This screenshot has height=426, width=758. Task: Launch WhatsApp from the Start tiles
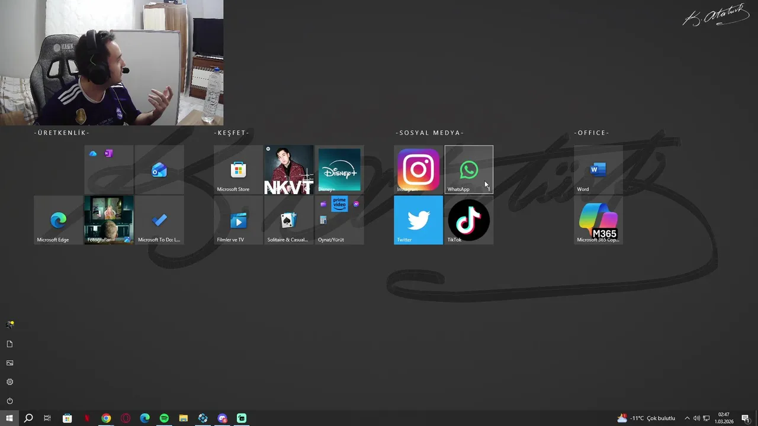[468, 170]
